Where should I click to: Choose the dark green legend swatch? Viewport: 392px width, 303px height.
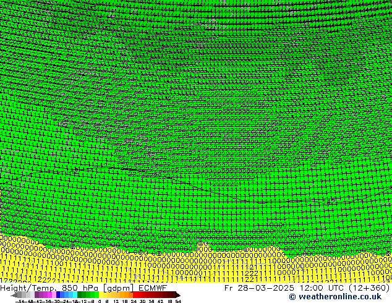(x=83, y=295)
